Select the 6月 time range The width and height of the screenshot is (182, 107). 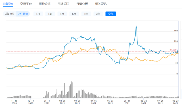pyautogui.click(x=74, y=14)
